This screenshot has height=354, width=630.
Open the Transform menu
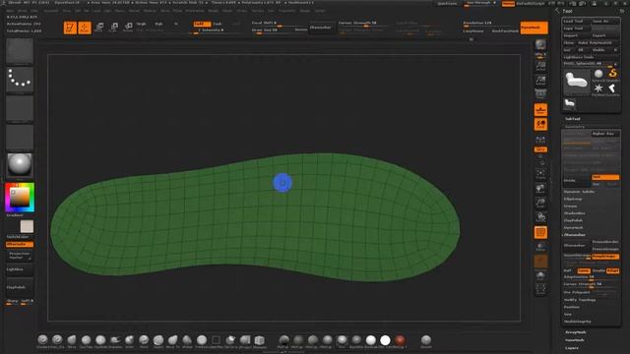pyautogui.click(x=287, y=11)
